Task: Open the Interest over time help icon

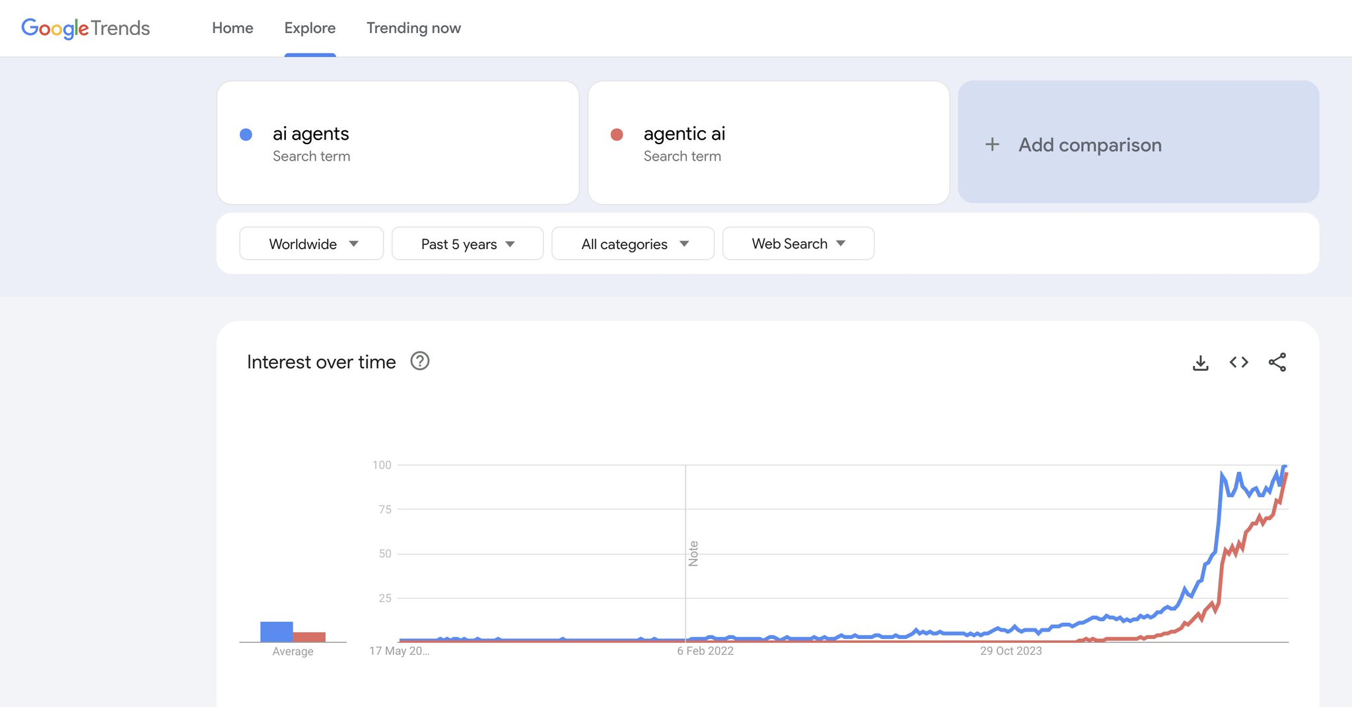Action: (420, 361)
